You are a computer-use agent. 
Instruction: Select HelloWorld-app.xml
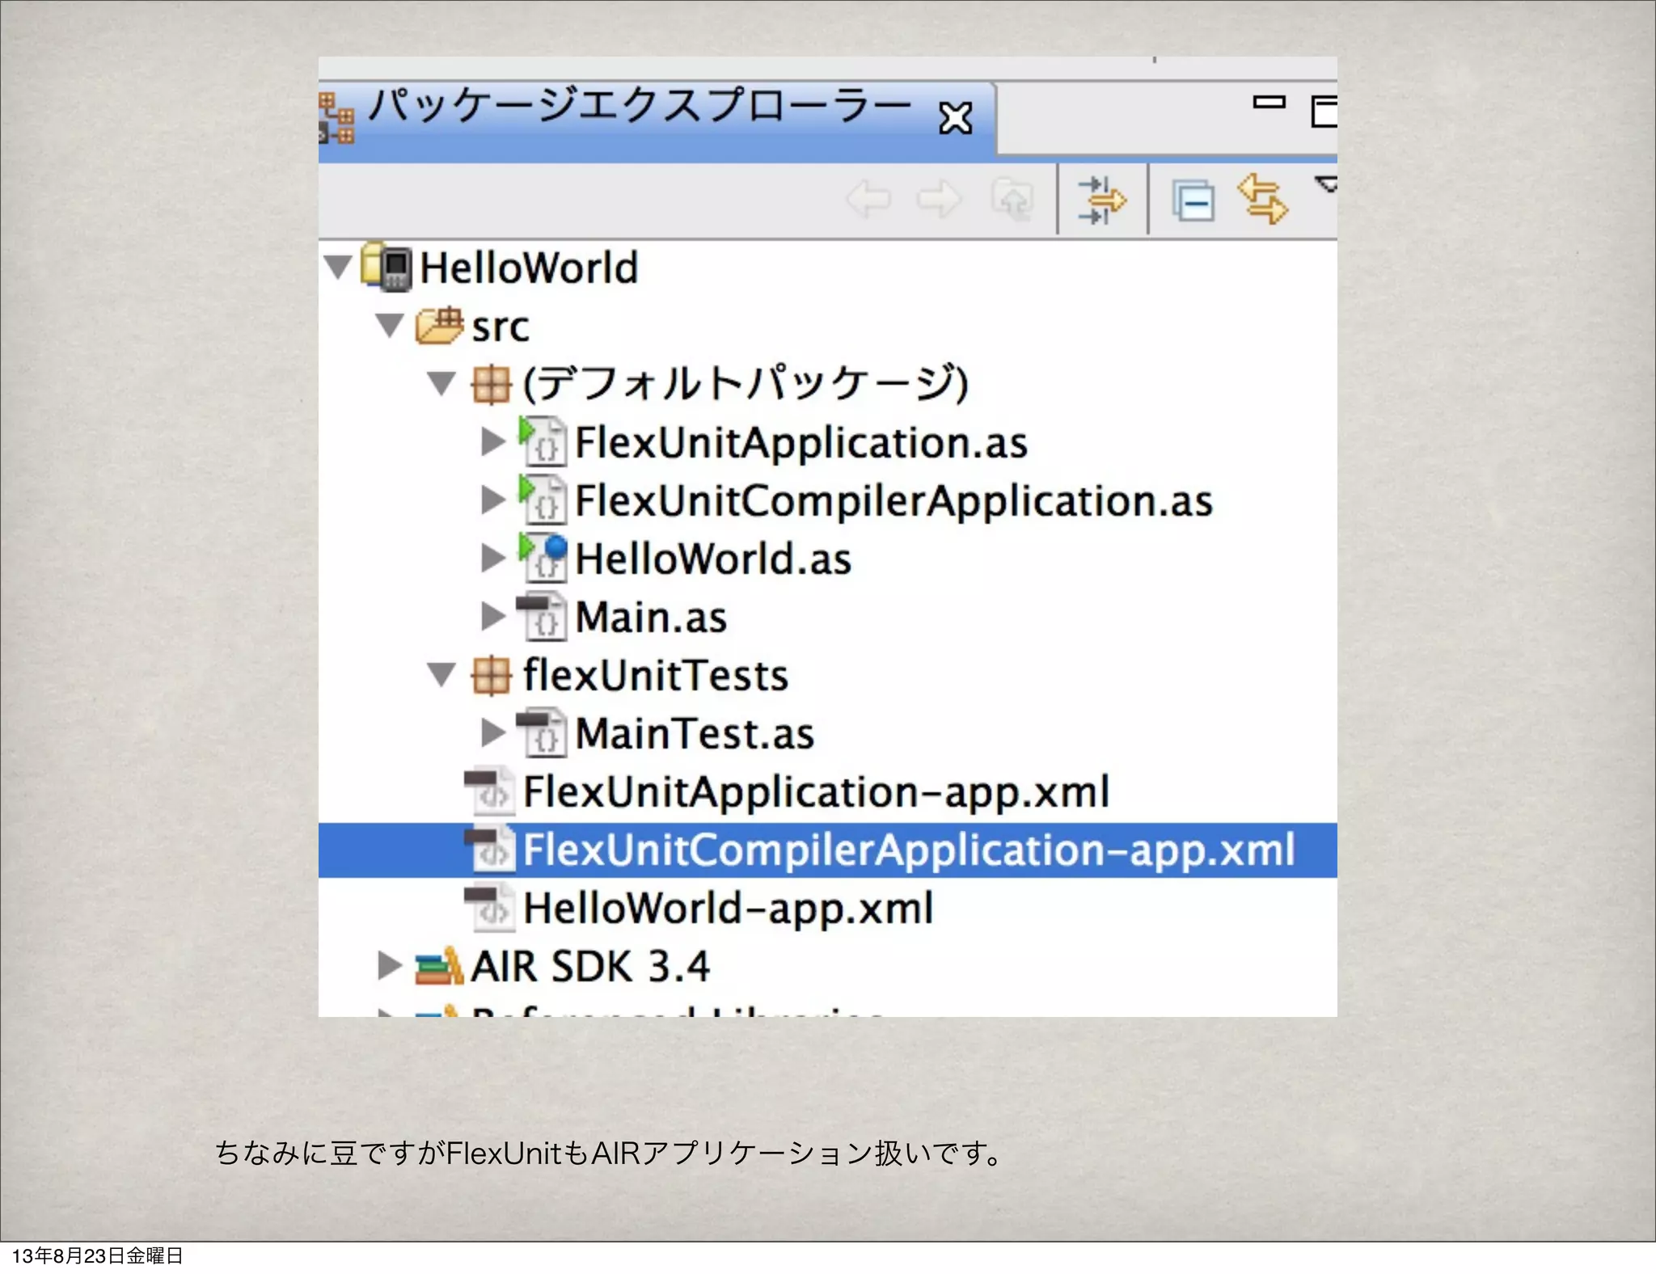click(729, 909)
